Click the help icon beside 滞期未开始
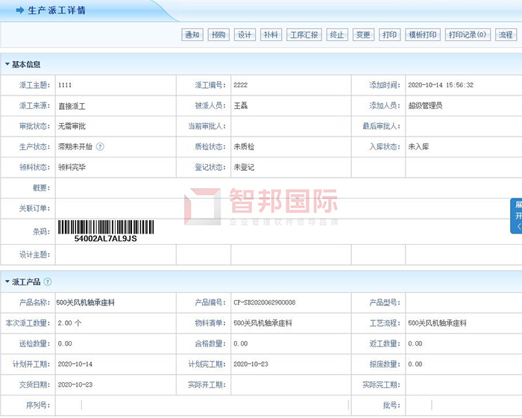This screenshot has width=522, height=418. [x=100, y=147]
